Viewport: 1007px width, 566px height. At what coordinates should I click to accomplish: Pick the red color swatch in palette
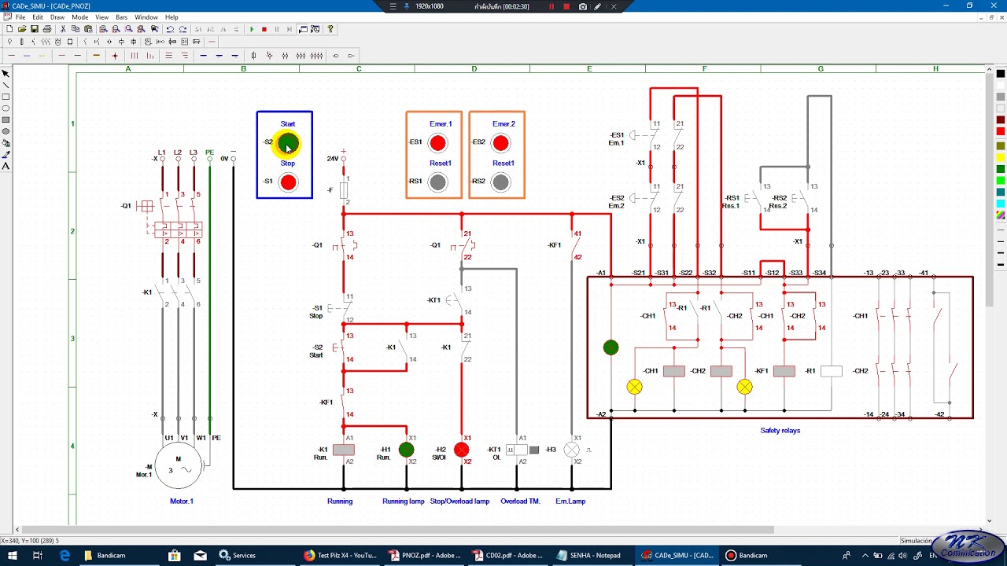coord(1001,131)
